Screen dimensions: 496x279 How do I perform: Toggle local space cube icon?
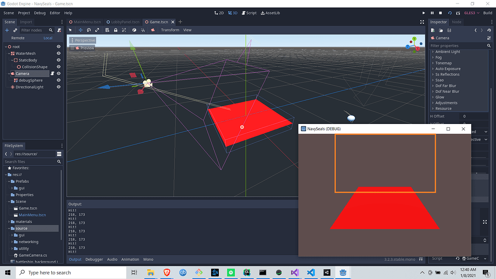point(134,30)
